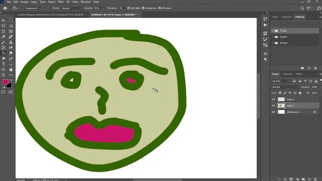Open the History panel icon
Viewport: 322px width, 181px height.
pos(265,19)
